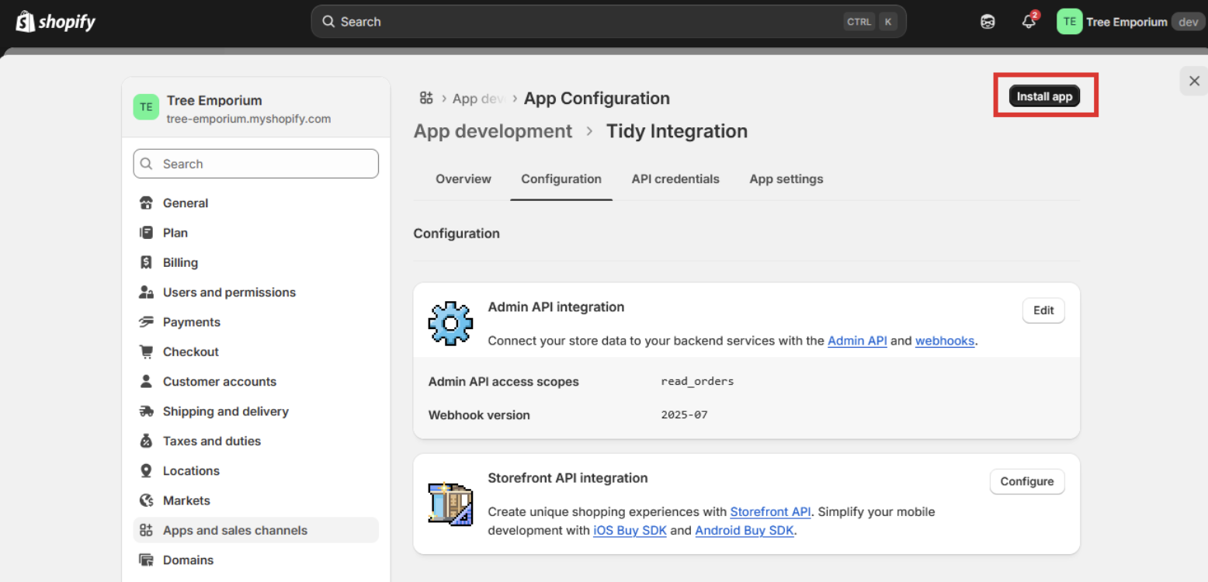This screenshot has width=1208, height=582.
Task: Click the Install app button
Action: coord(1044,96)
